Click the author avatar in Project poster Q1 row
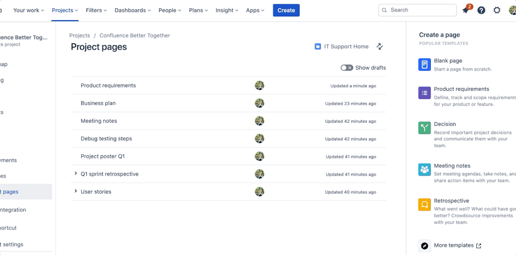516x255 pixels. tap(259, 156)
